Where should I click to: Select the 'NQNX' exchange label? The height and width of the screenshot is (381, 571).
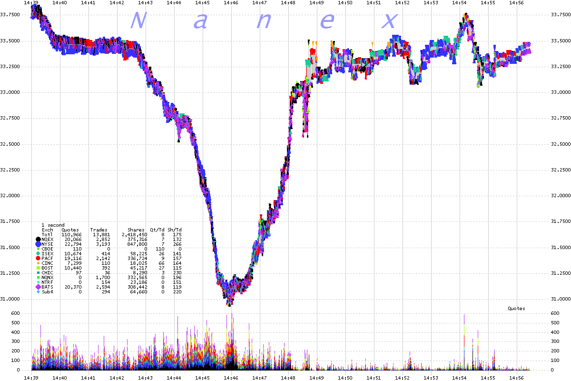coord(48,278)
